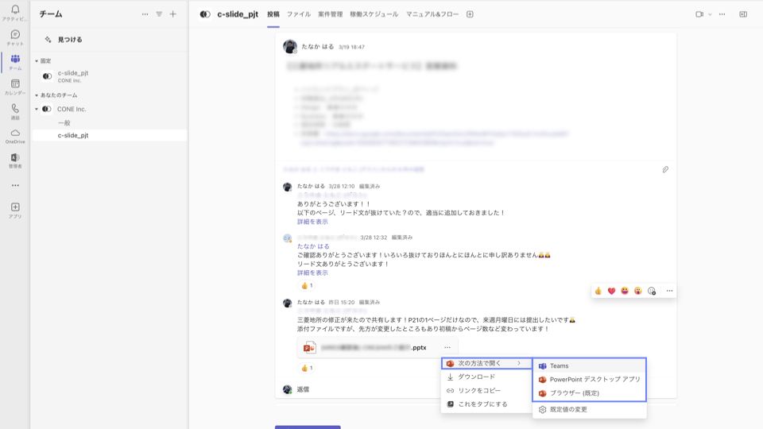763x429 pixels.
Task: React with the heart emoji
Action: click(x=611, y=291)
